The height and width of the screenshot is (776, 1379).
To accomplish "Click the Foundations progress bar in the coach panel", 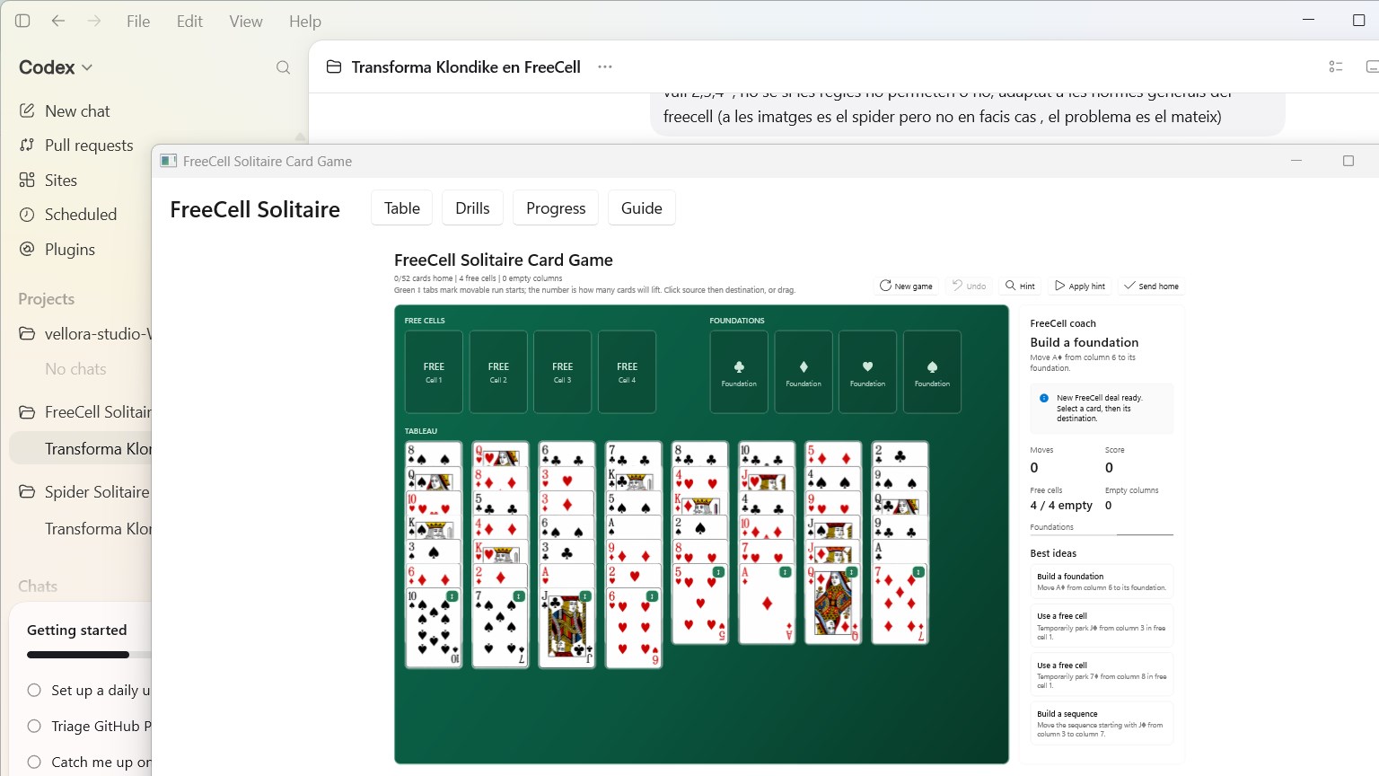I will coord(1102,534).
